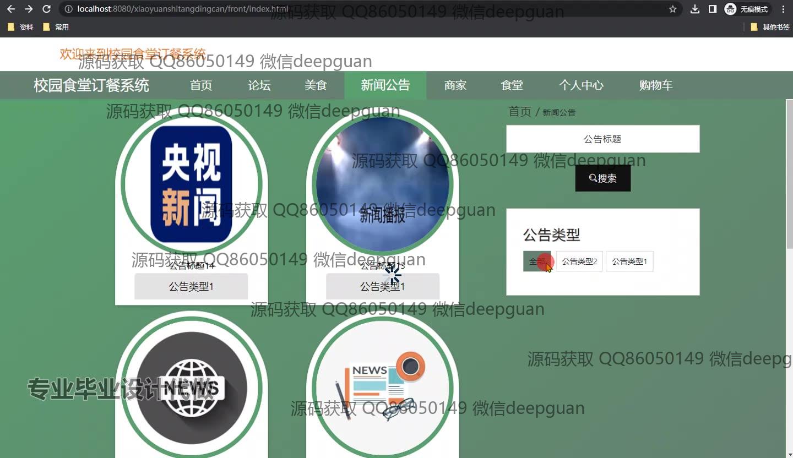Image resolution: width=793 pixels, height=458 pixels.
Task: Click the 公告标题13 title text
Action: pos(383,266)
